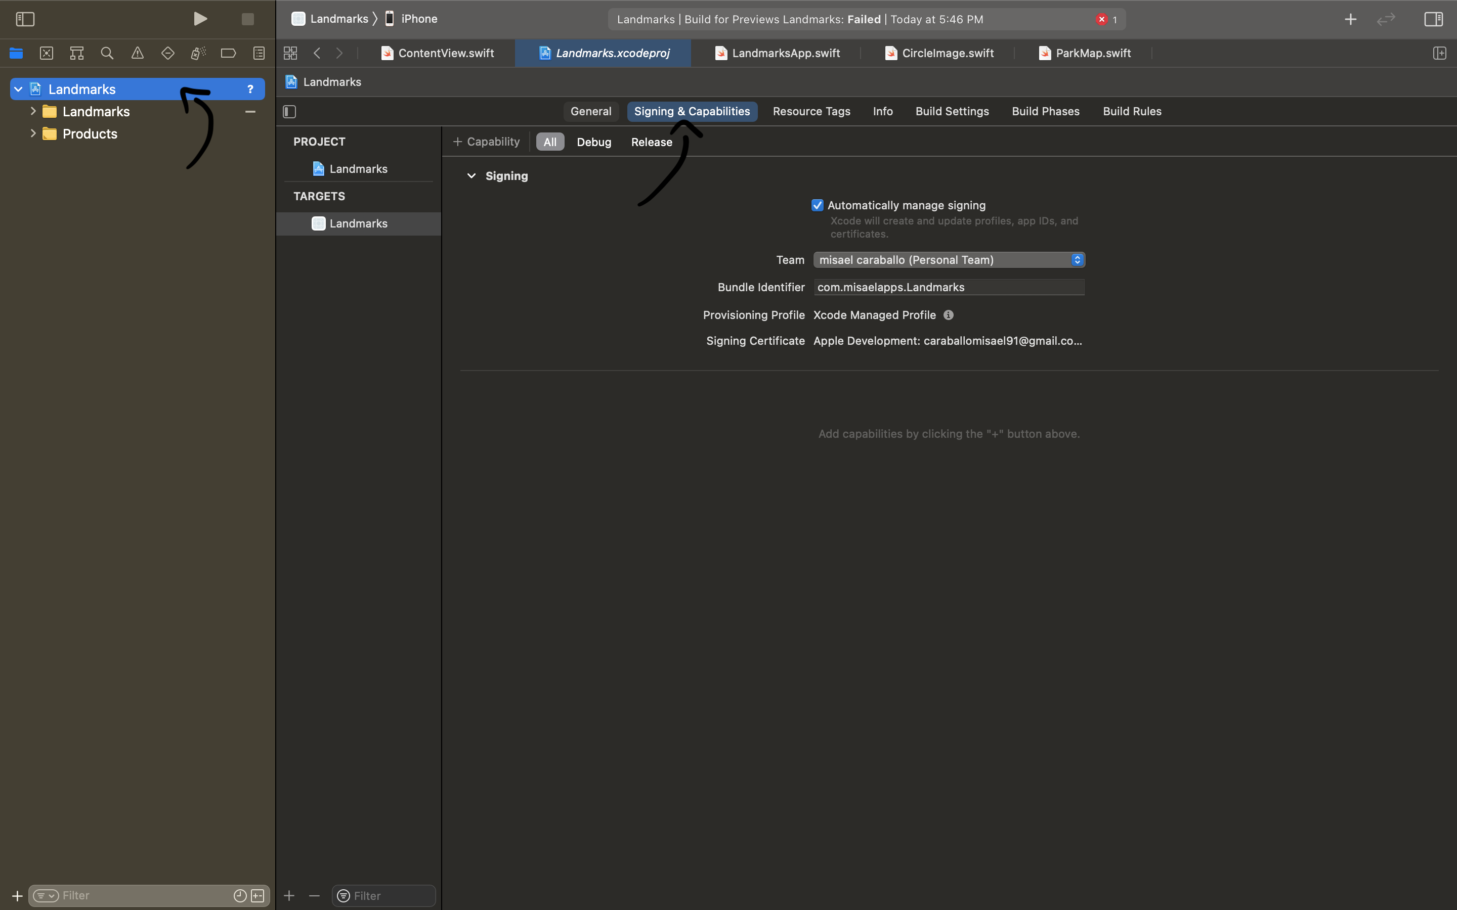Collapse the Landmarks project root

18,89
